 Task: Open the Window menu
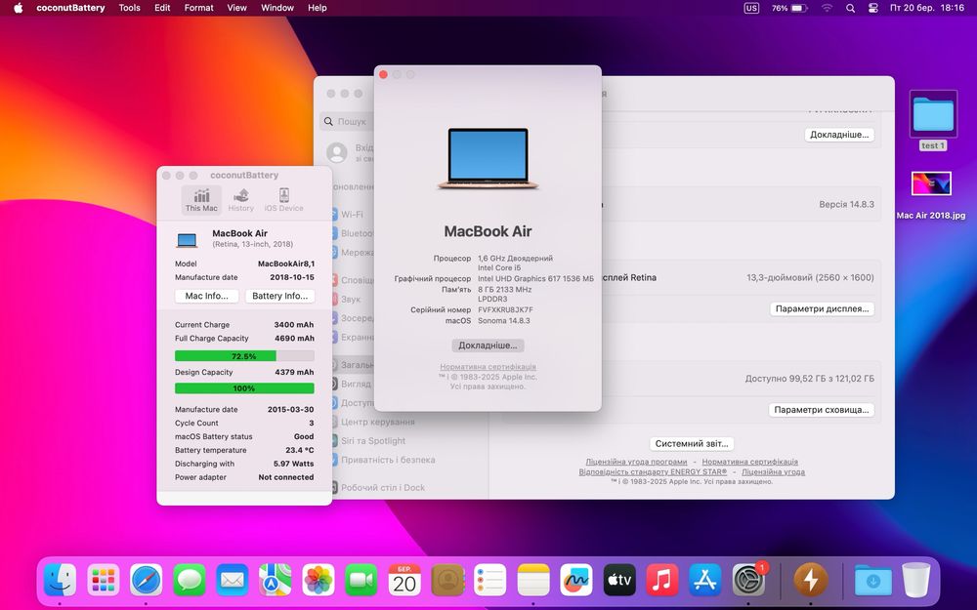click(277, 8)
